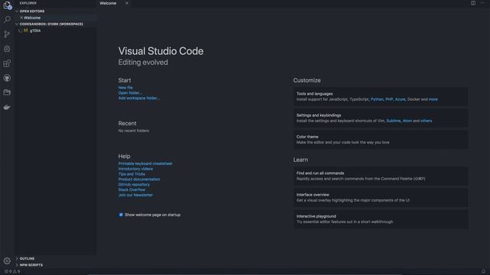This screenshot has height=275, width=490.
Task: Click the split editor layout icon
Action: click(473, 3)
